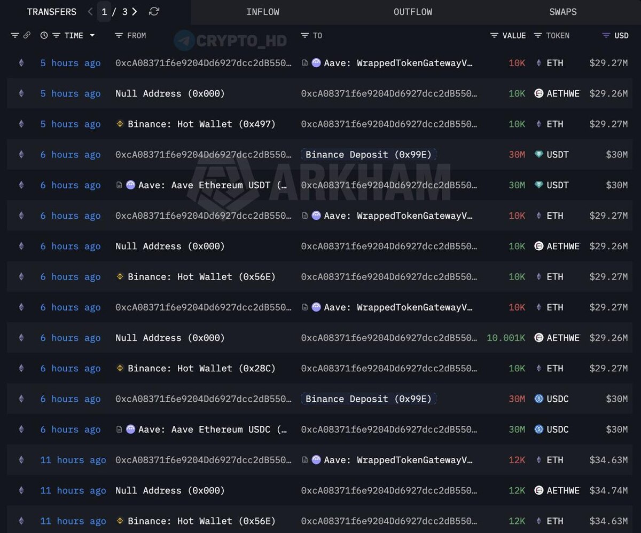Open Binance: Hot Wallet (0x497) entity

201,124
